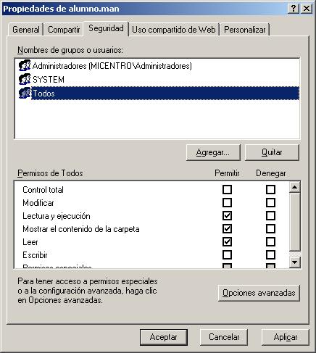This screenshot has width=316, height=353.
Task: Uncheck Permitir for Lectura y ejecución
Action: (x=227, y=215)
